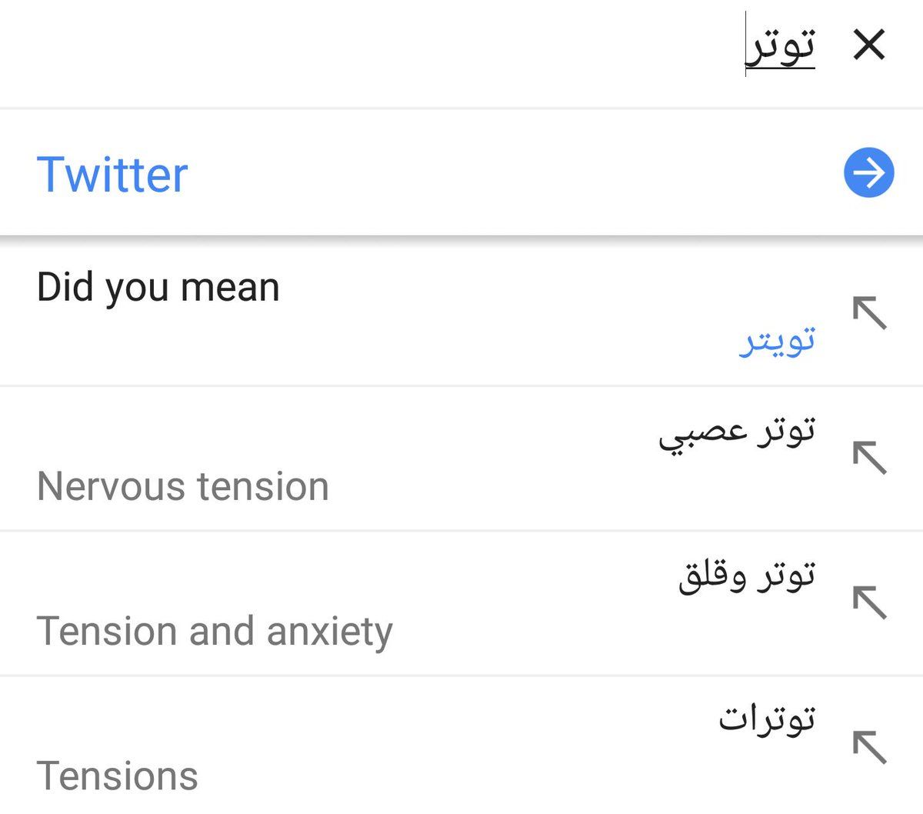Tap the arrow icon next to توتر وقلق

pyautogui.click(x=870, y=602)
